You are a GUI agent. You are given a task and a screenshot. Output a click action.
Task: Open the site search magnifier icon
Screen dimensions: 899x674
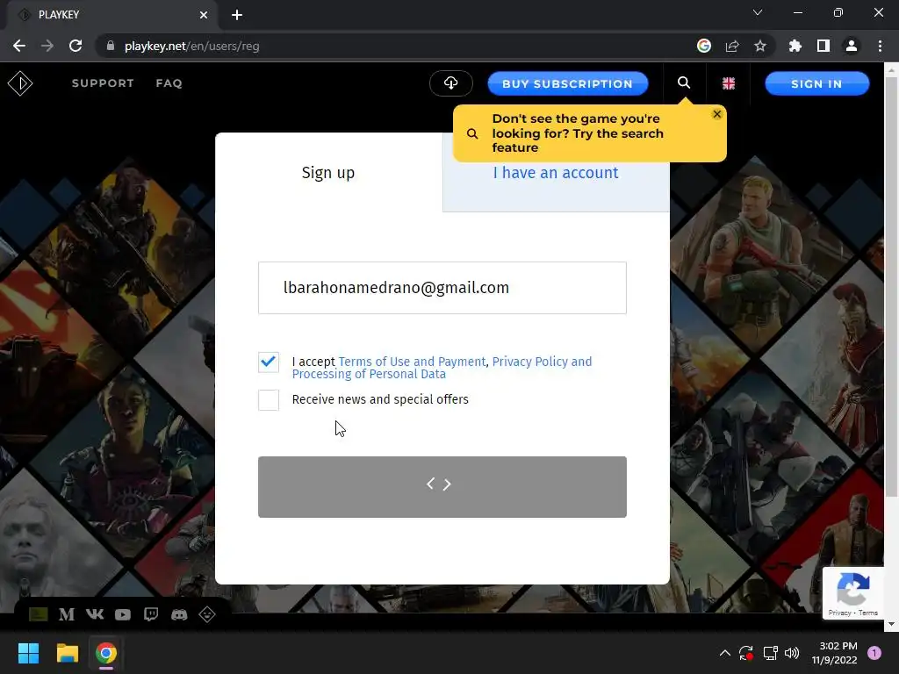(683, 83)
